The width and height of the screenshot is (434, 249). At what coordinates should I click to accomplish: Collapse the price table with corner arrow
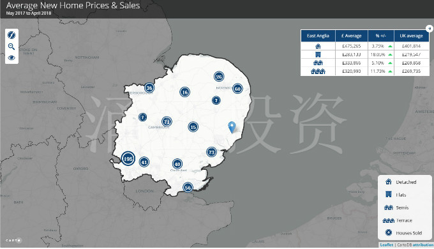point(430,28)
